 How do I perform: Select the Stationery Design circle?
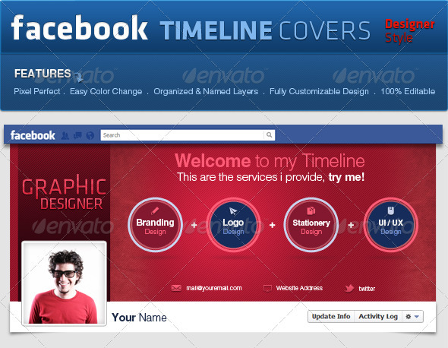(311, 225)
